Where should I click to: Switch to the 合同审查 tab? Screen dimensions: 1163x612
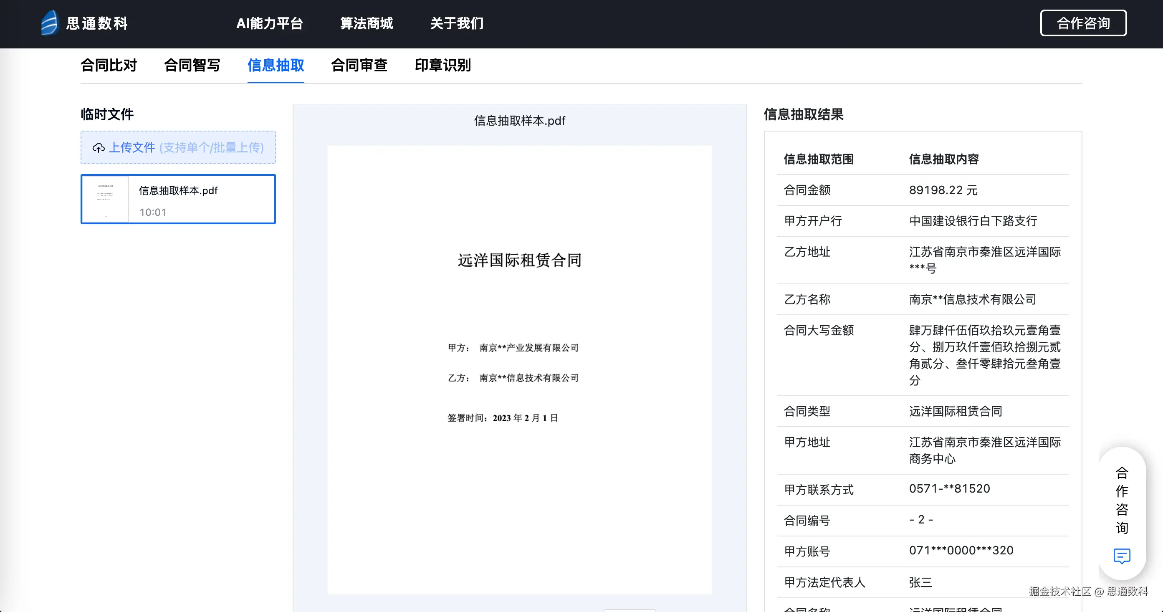click(x=359, y=65)
